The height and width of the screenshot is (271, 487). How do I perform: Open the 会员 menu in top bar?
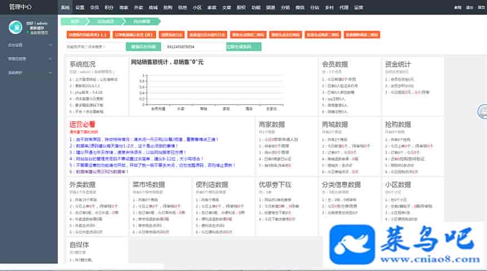coord(95,8)
